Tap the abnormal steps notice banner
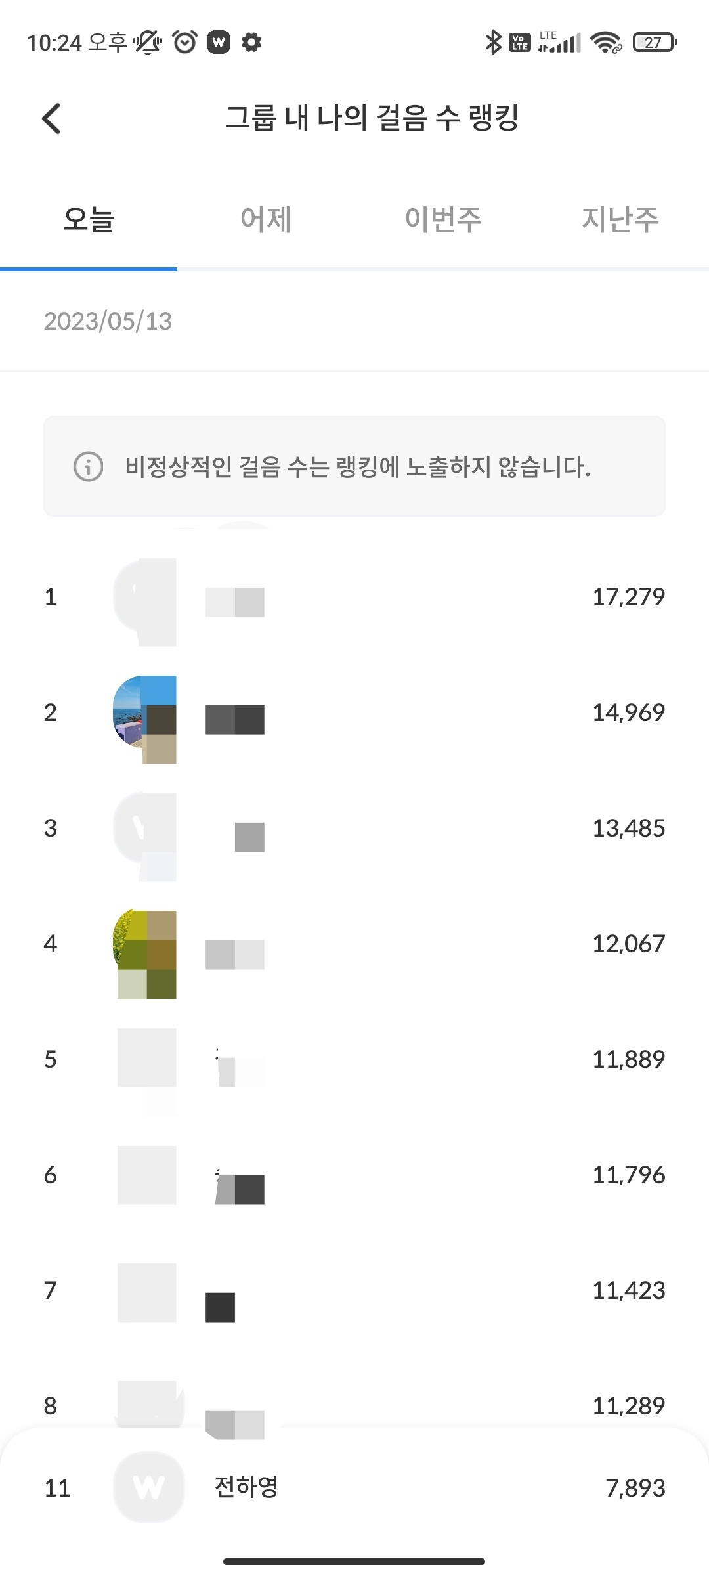The width and height of the screenshot is (709, 1576). 354,466
